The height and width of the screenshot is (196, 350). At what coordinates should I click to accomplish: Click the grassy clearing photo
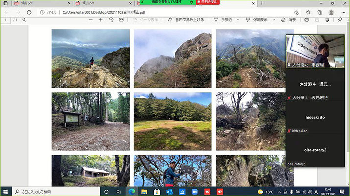(x=172, y=122)
